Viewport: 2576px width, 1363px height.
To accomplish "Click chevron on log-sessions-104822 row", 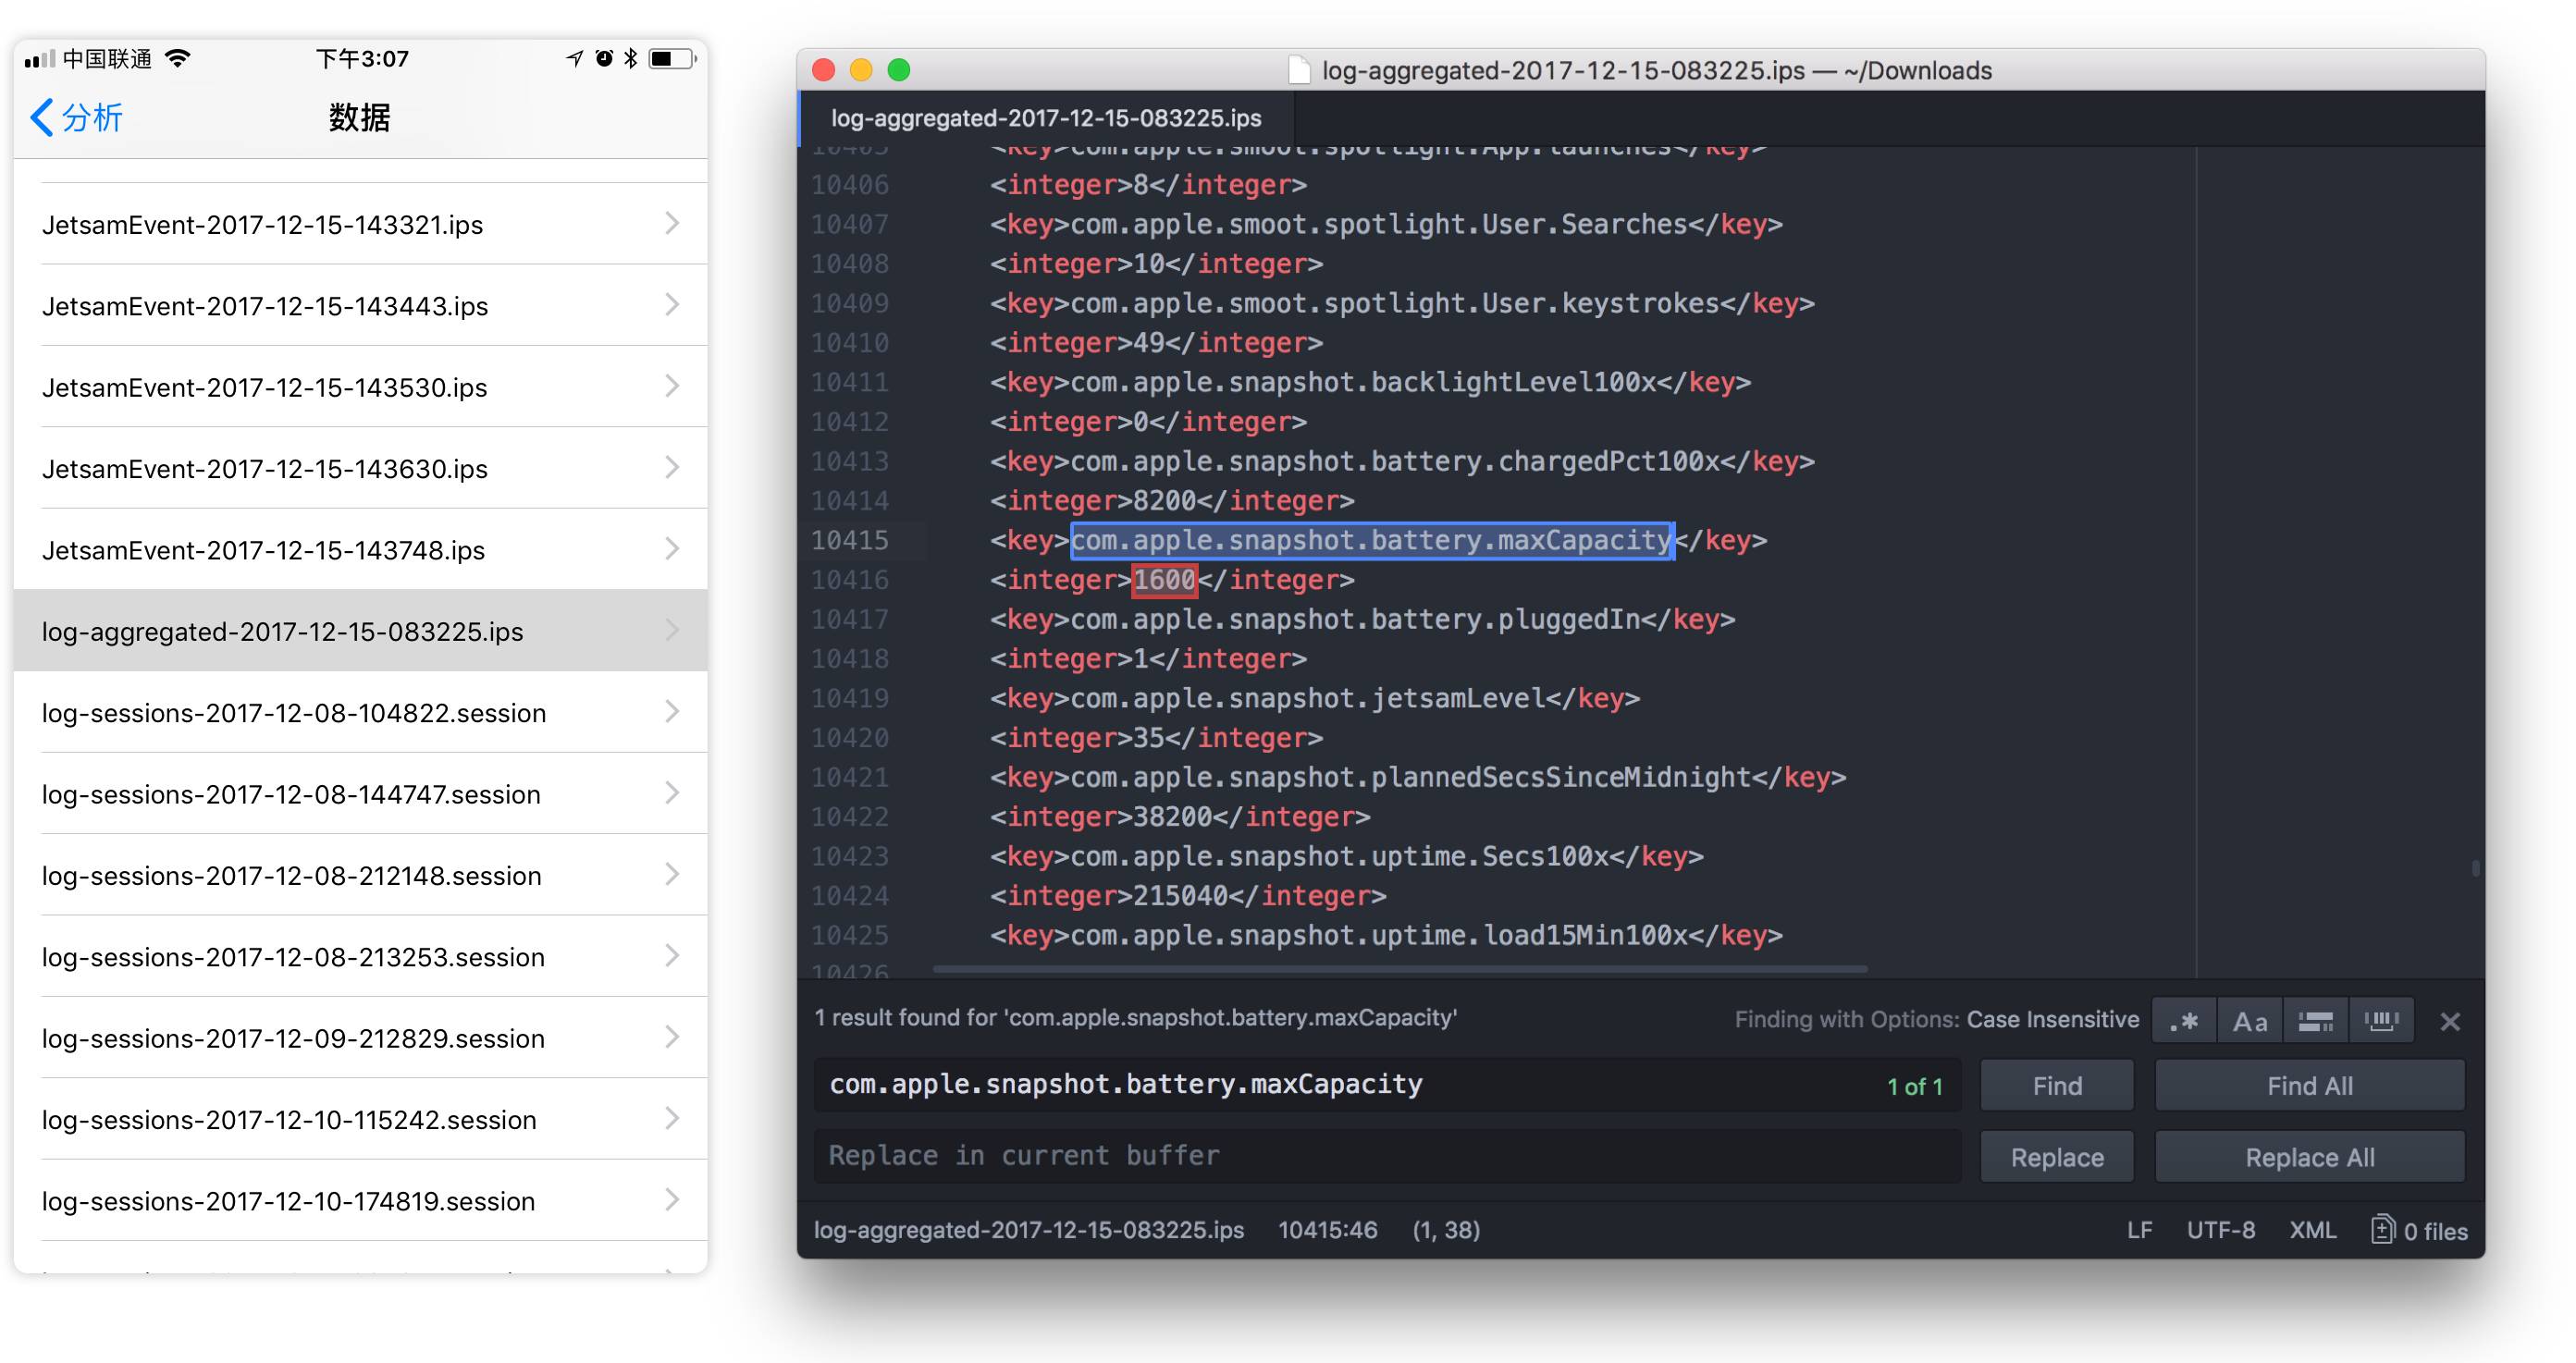I will coord(672,711).
